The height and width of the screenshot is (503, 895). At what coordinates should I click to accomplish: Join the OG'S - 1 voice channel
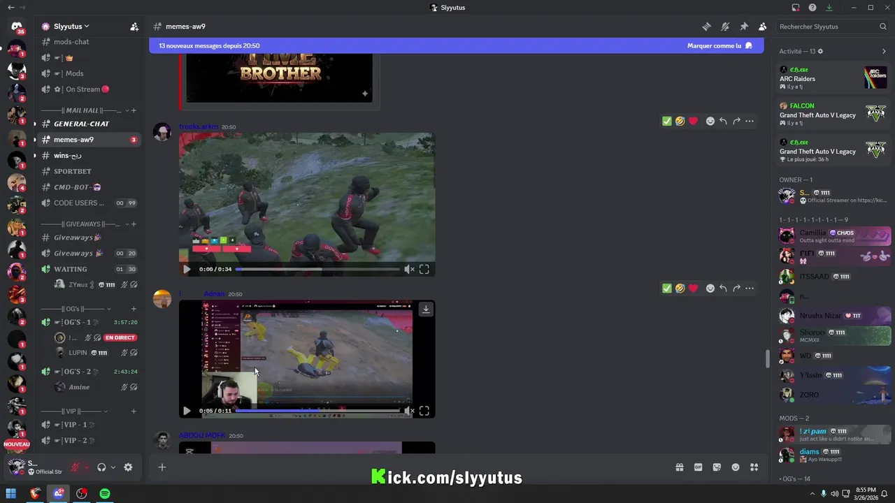point(87,322)
